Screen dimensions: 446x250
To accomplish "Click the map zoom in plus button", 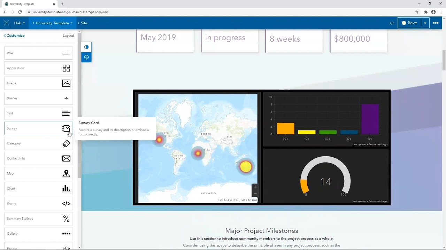I will tap(255, 187).
